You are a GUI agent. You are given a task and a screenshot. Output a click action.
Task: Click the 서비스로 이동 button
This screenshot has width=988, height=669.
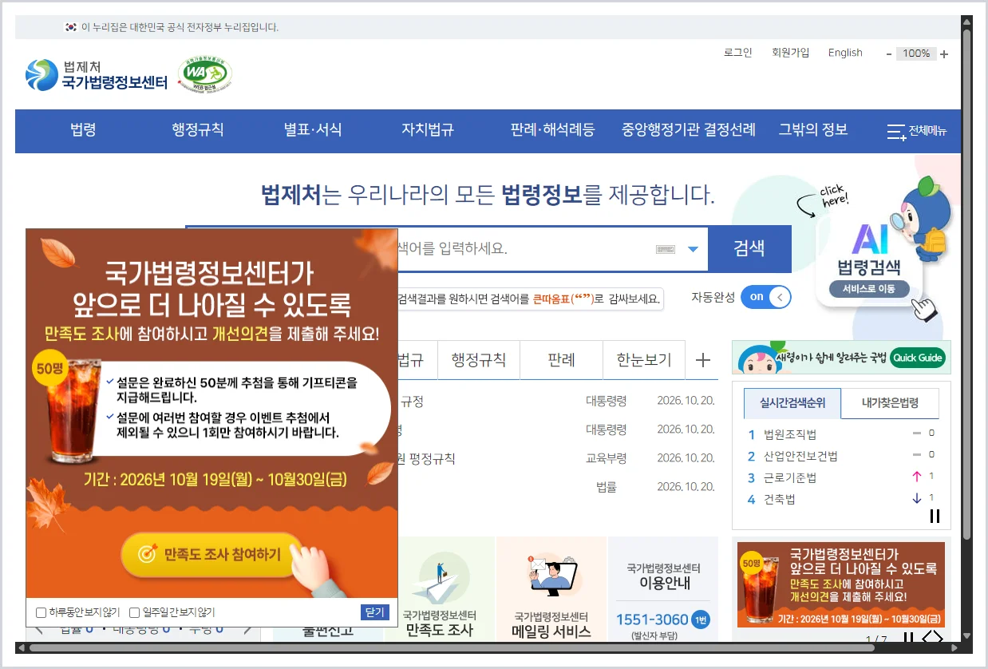point(869,289)
